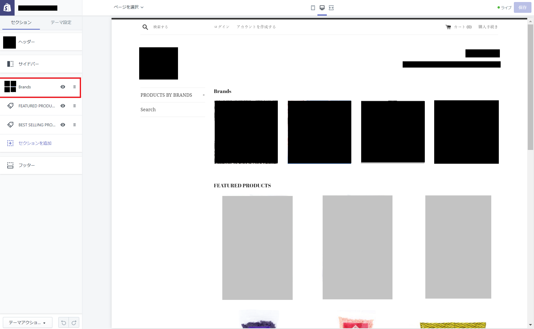
Task: Click the 購入手続き checkout link
Action: (x=488, y=27)
